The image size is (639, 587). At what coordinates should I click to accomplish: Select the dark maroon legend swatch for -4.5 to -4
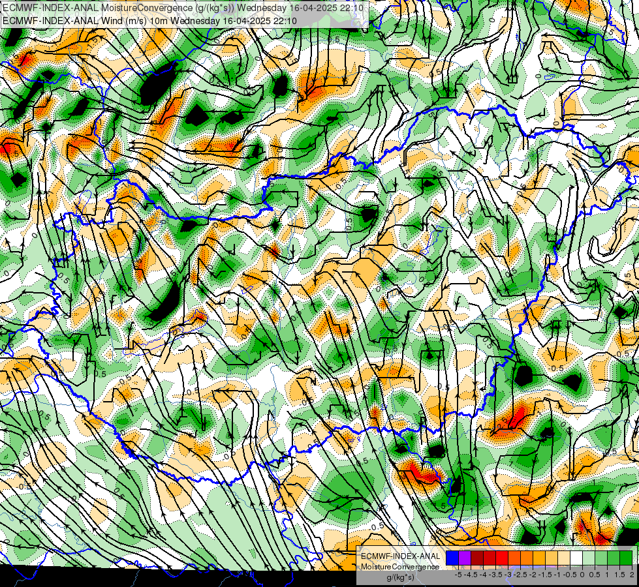coord(477,558)
